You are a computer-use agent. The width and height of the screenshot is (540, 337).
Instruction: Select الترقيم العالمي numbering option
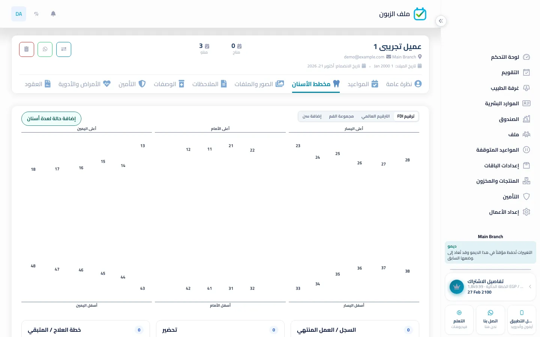tap(375, 116)
